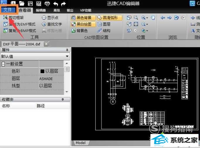Click the properties scrollbar thumb
Image resolution: width=200 pixels, height=148 pixels.
point(67,69)
